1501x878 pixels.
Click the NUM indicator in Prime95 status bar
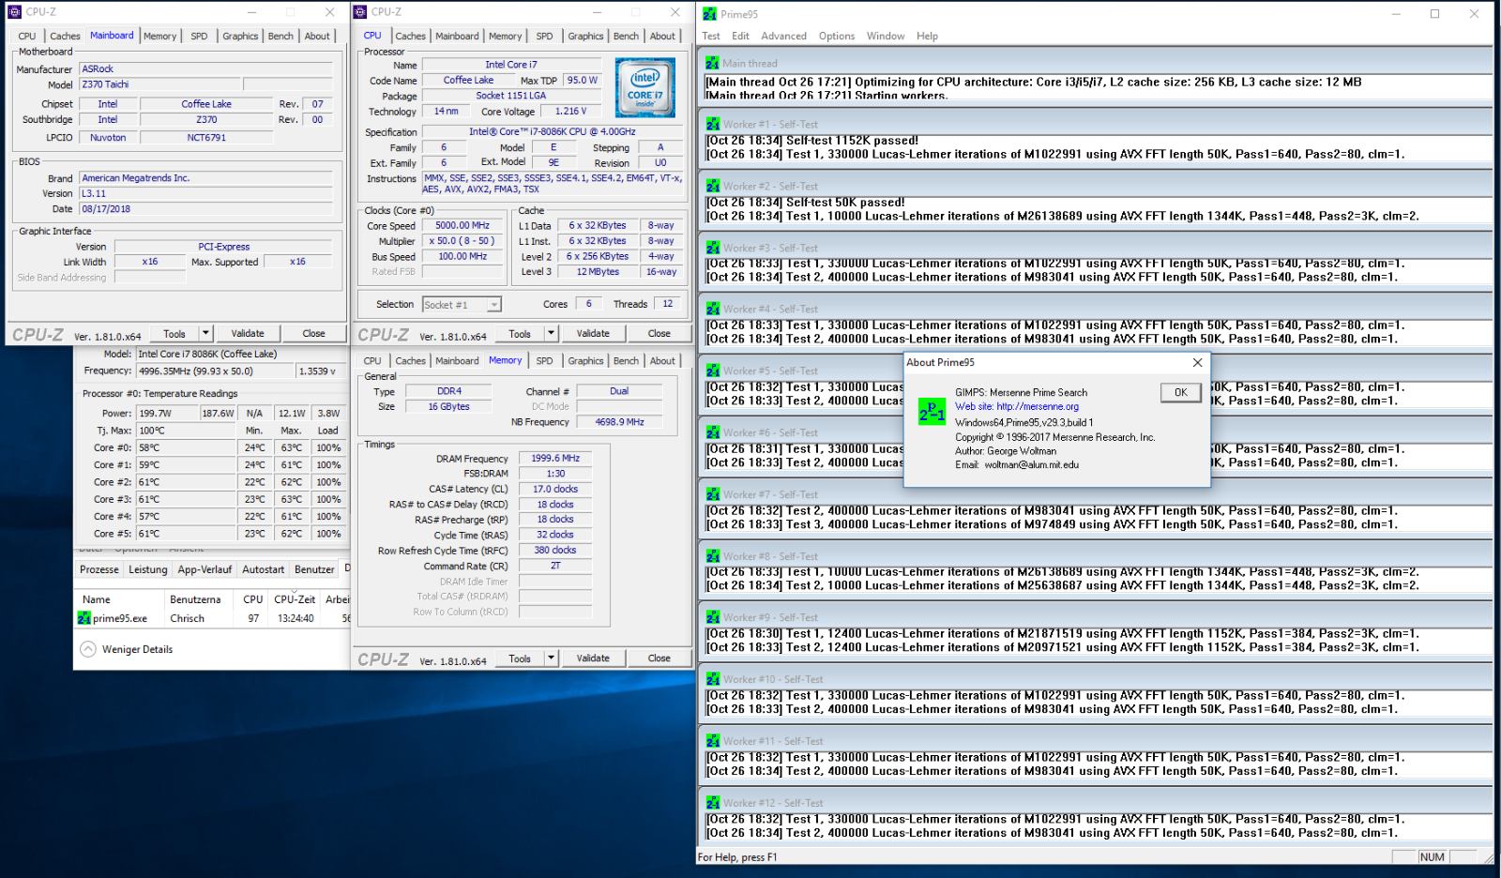[x=1432, y=857]
